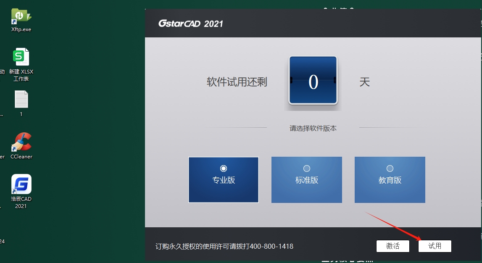This screenshot has height=263, width=482.
Task: Click the 专业版 label text on the tile
Action: [x=224, y=180]
